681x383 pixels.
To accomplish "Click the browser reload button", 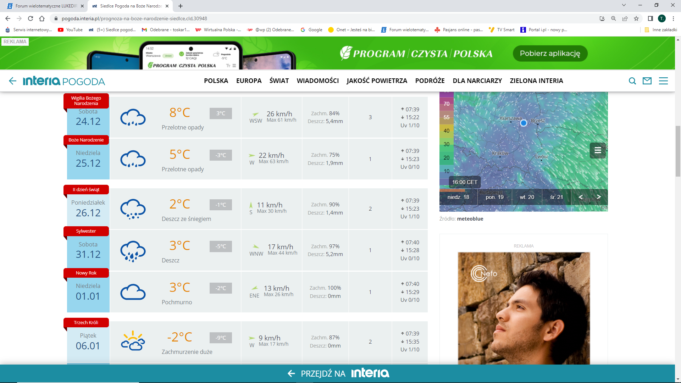I will 31,18.
